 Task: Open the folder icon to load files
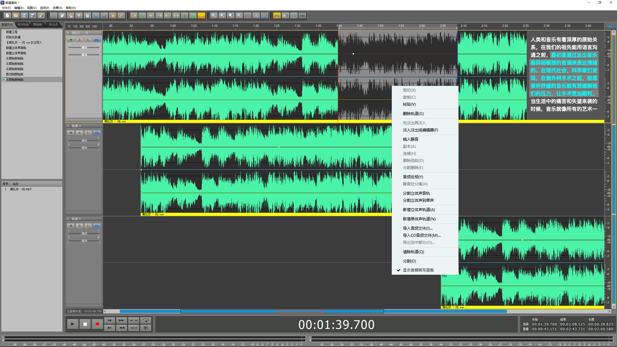pos(15,15)
